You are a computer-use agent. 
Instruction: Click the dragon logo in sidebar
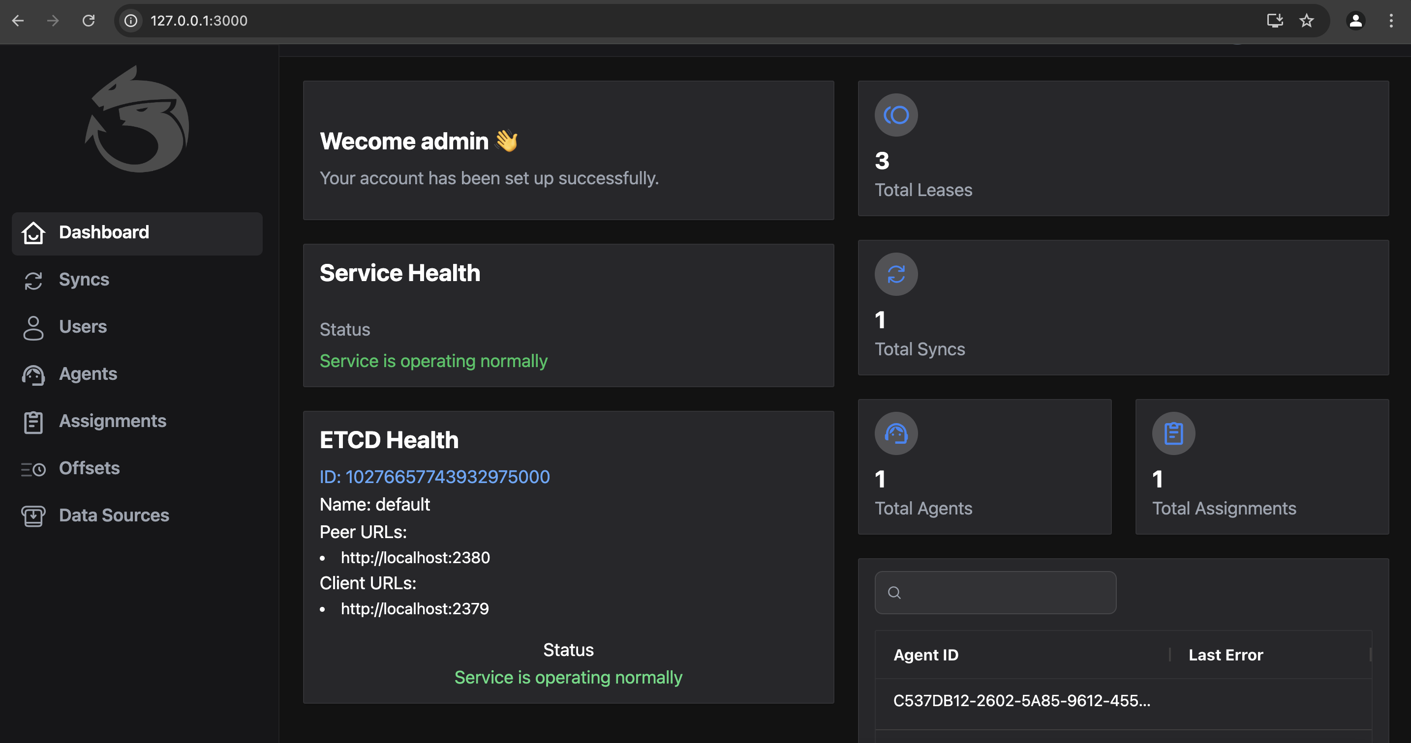coord(137,119)
